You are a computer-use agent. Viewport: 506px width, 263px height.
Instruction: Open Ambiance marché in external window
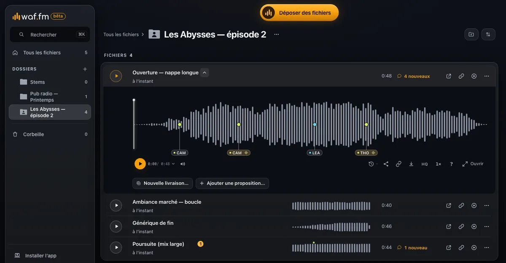click(449, 205)
